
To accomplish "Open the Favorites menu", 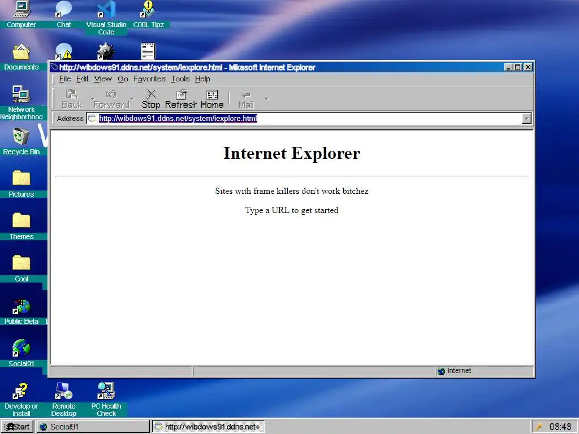I will click(149, 79).
